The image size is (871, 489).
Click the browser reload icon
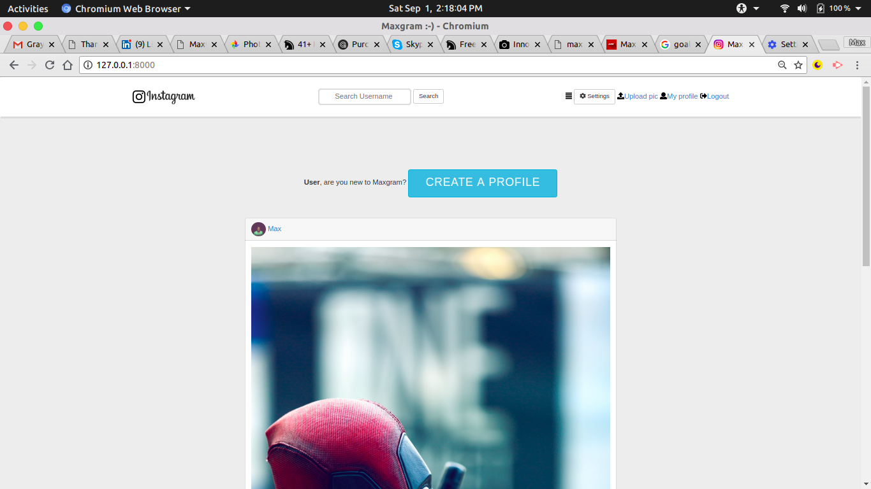(50, 65)
